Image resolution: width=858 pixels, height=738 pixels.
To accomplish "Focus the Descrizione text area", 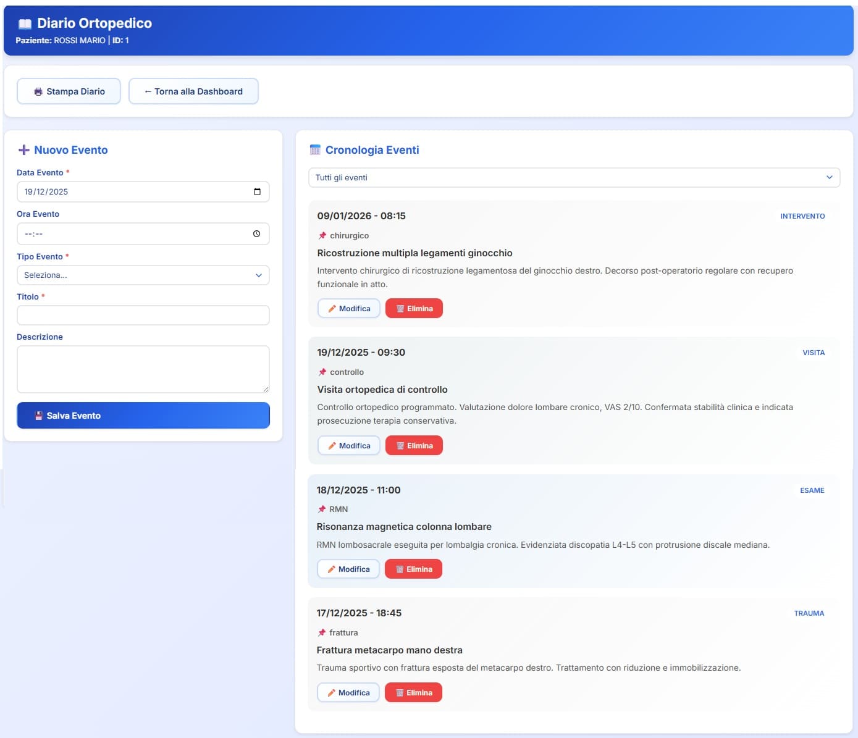I will [143, 369].
